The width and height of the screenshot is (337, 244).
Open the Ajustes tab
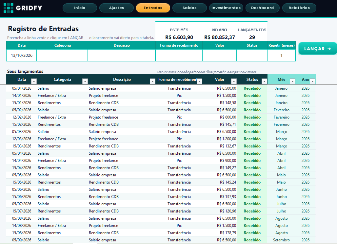(116, 8)
